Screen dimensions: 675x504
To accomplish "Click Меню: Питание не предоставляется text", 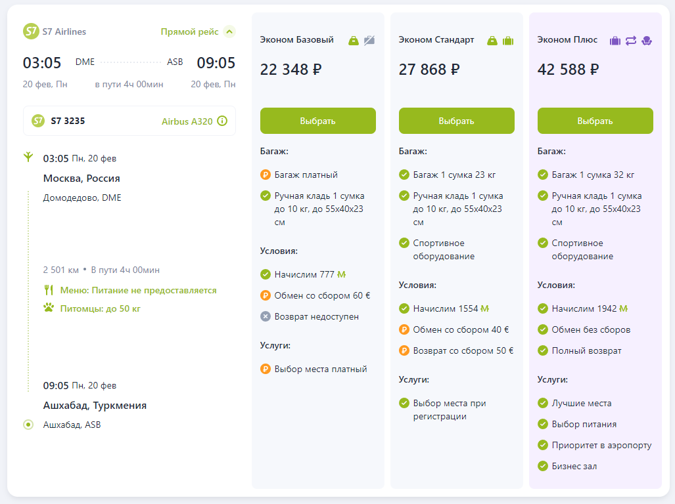I will [x=138, y=290].
